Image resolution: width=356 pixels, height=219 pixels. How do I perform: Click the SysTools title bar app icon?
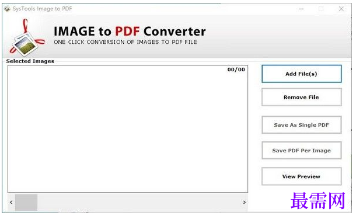(7, 9)
